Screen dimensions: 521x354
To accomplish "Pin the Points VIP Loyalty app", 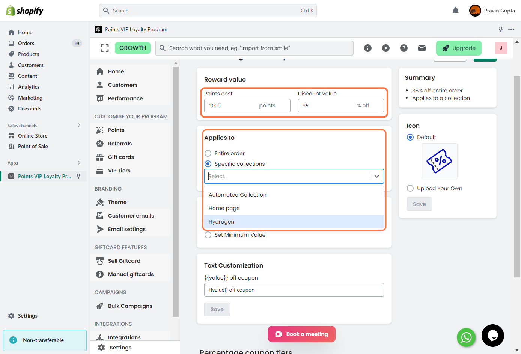I will 78,176.
